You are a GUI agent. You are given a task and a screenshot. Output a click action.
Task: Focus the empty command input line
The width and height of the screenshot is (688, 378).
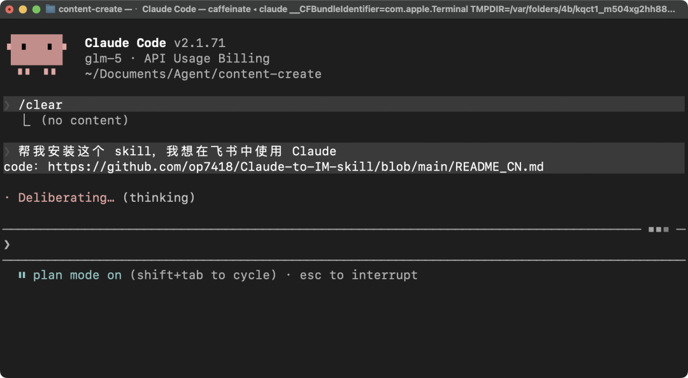(319, 244)
